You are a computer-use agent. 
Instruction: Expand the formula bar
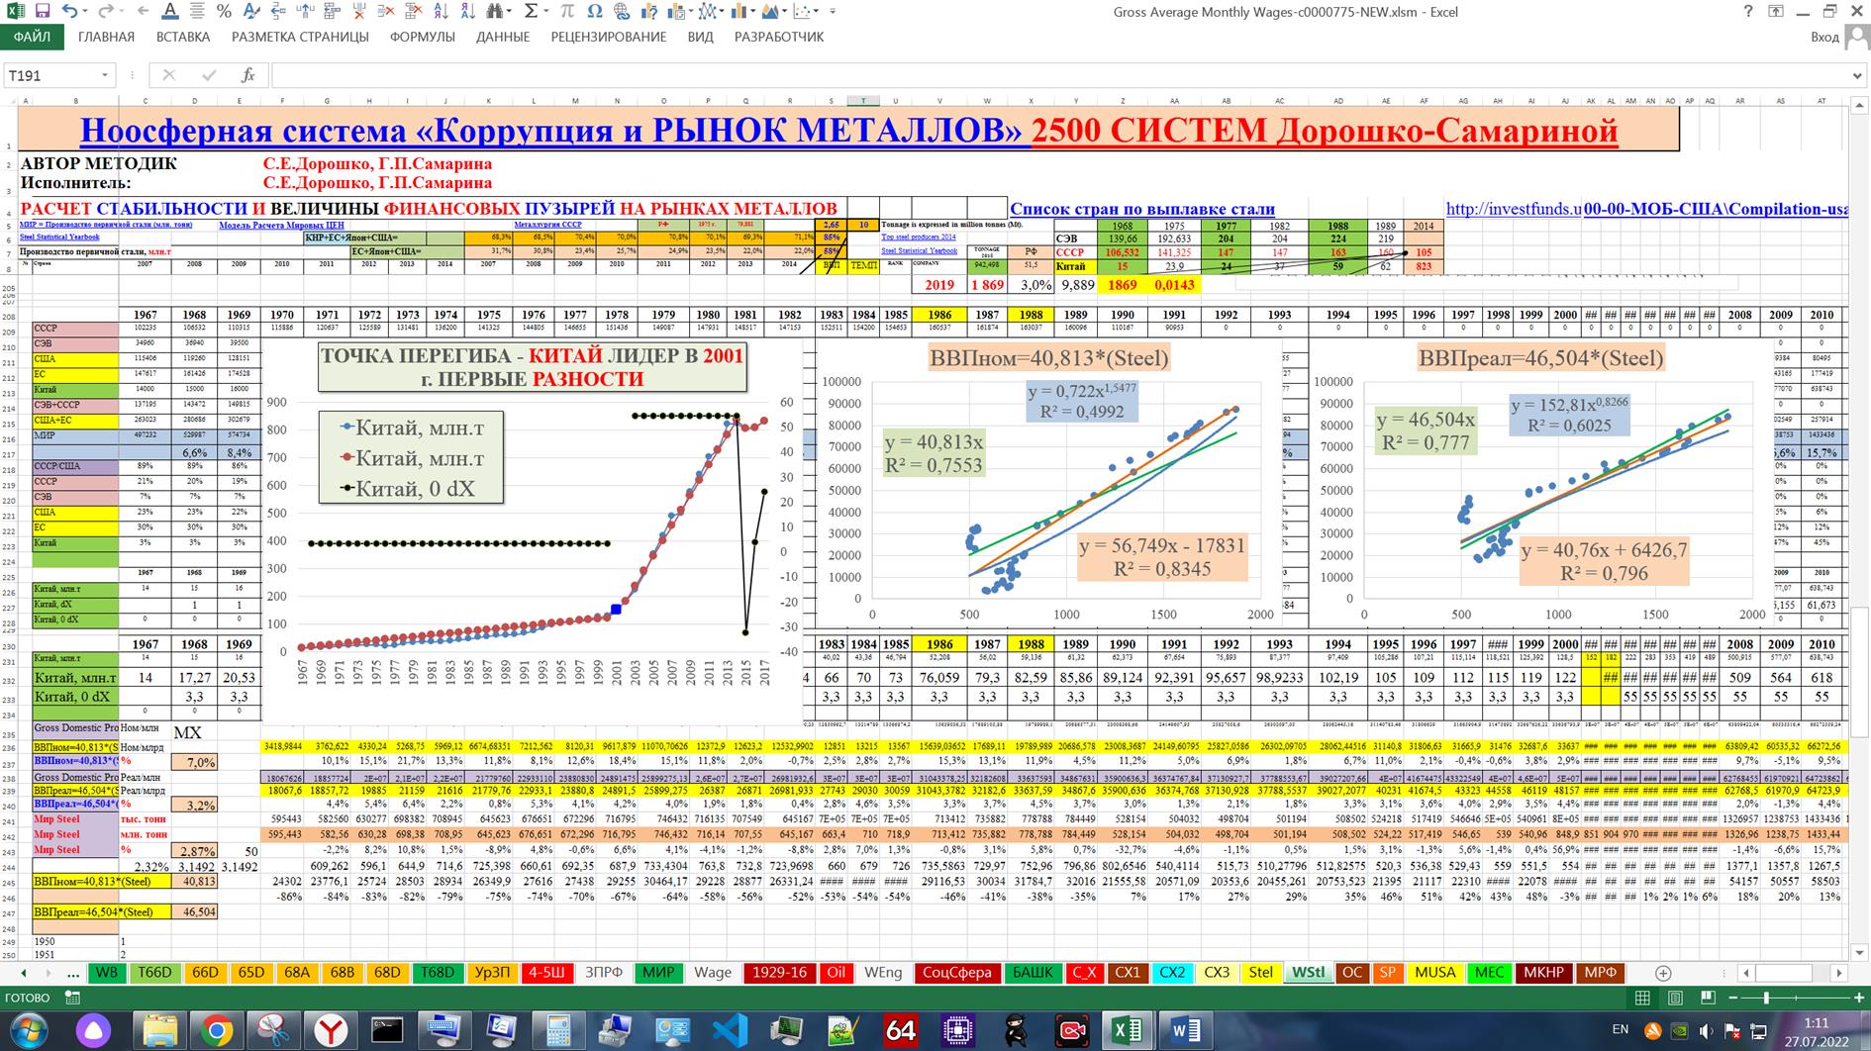pos(1857,75)
